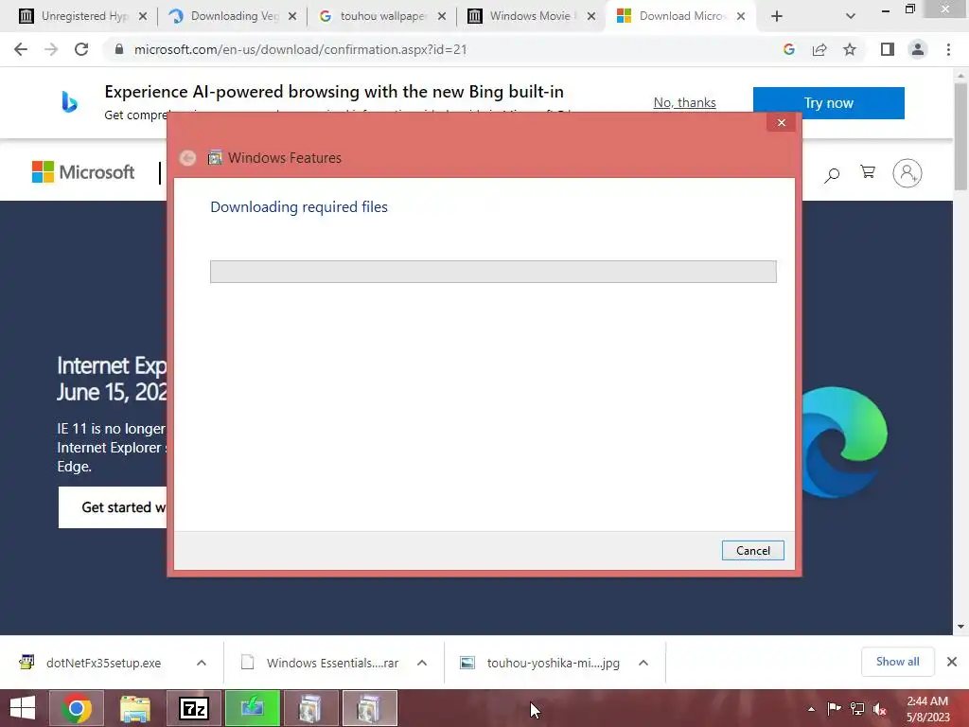Show hidden tray icons arrow

[x=811, y=709]
